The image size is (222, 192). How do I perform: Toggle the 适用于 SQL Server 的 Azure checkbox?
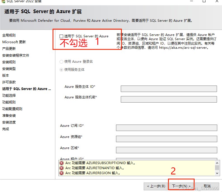point(61,37)
